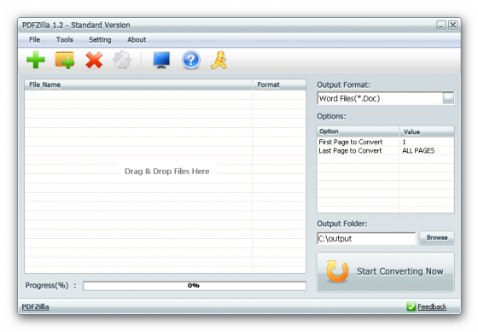The width and height of the screenshot is (478, 332).
Task: Click the Output Folder path field
Action: tap(366, 238)
